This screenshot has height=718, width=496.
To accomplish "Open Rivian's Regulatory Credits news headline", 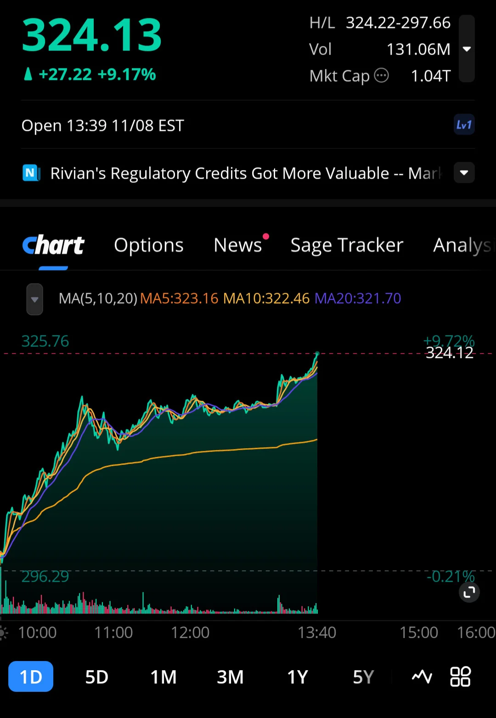I will coord(246,173).
